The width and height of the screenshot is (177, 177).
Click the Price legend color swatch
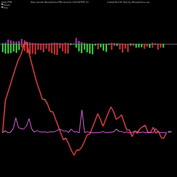tap(2, 7)
